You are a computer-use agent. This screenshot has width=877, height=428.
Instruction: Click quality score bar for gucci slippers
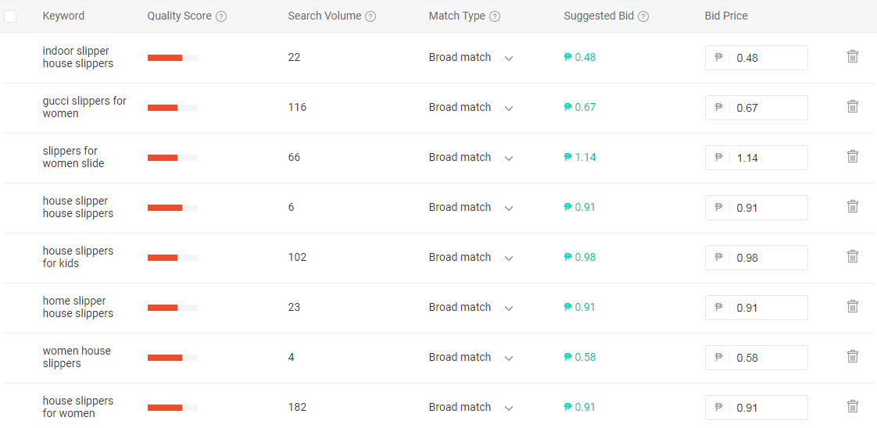tap(173, 108)
